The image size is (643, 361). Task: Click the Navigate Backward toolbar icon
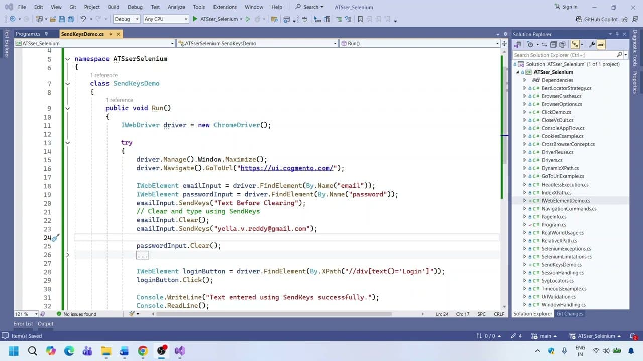click(13, 19)
